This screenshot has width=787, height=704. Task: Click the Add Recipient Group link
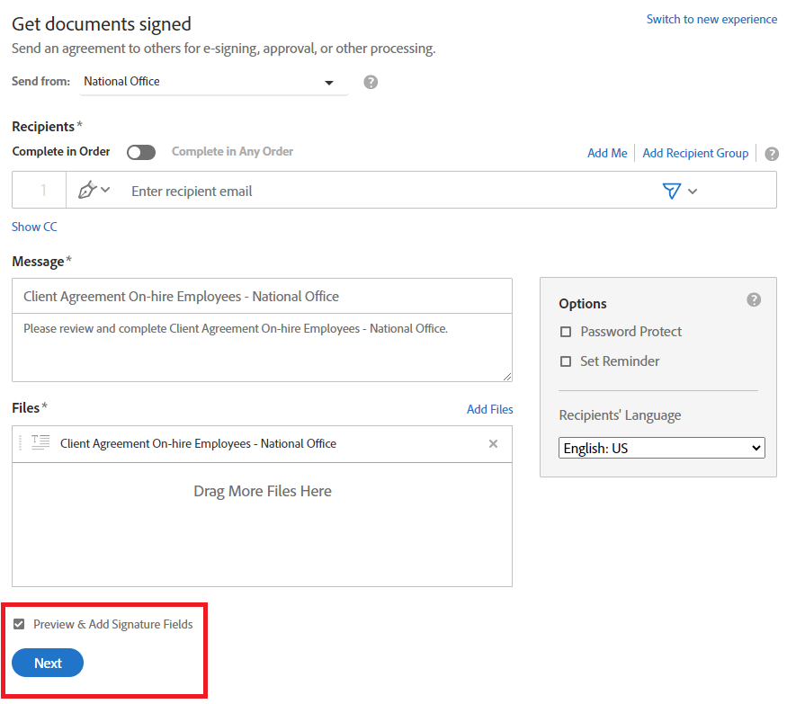[695, 153]
